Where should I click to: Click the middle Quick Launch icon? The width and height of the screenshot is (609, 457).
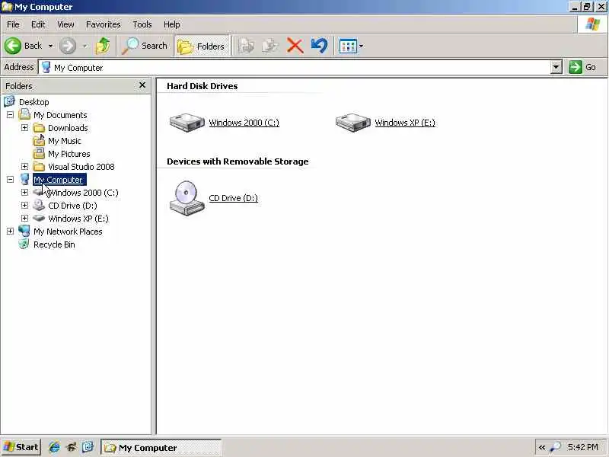[72, 447]
